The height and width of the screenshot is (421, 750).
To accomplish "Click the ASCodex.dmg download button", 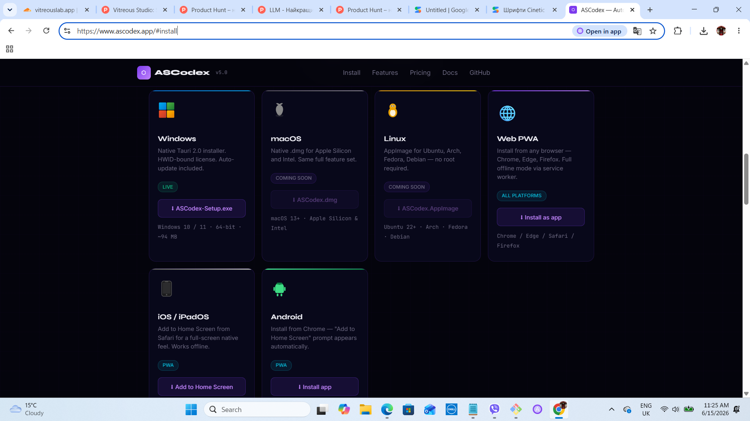I will [x=314, y=200].
